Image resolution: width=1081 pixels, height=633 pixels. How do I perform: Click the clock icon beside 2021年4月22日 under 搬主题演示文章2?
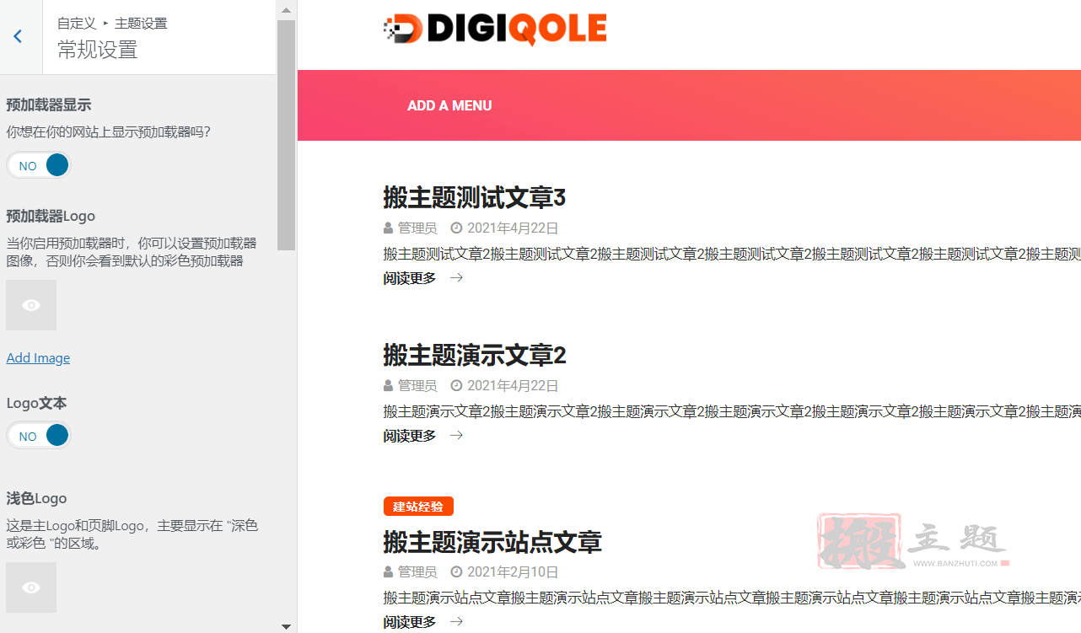456,385
